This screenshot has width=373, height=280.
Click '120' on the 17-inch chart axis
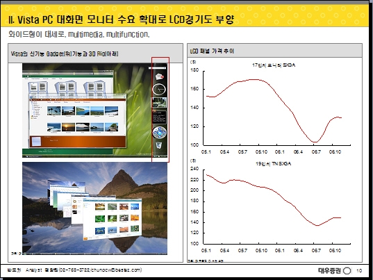[194, 126]
